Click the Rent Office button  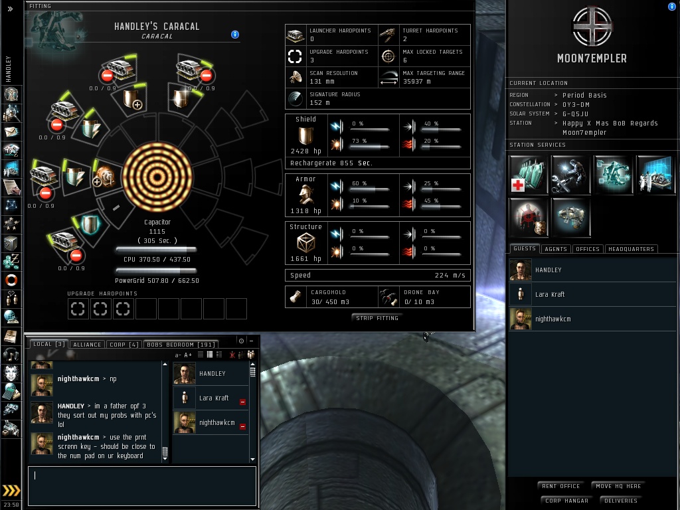(560, 486)
